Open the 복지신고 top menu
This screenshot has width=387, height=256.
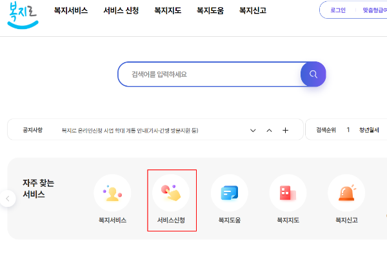tap(253, 10)
